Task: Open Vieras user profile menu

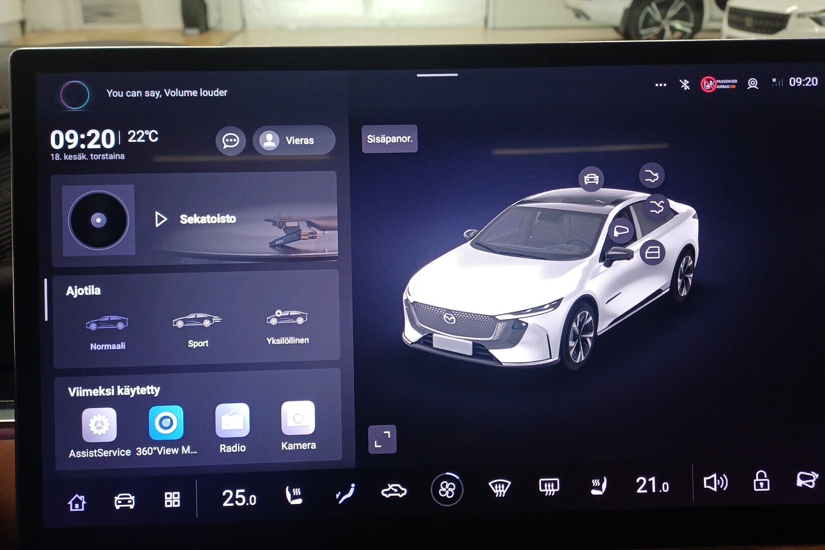Action: click(294, 140)
